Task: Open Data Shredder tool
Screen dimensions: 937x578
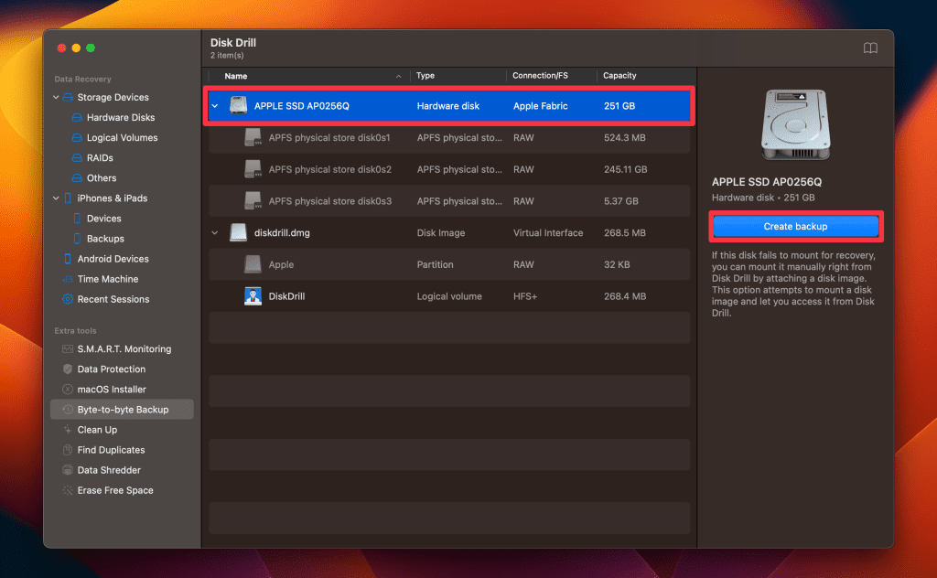Action: (109, 470)
